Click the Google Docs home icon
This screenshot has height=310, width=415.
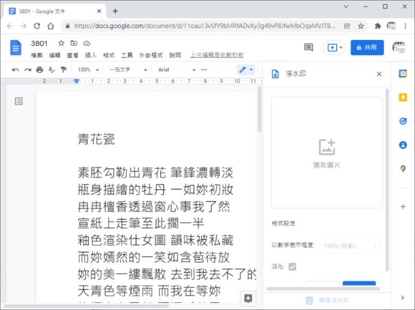pyautogui.click(x=16, y=48)
